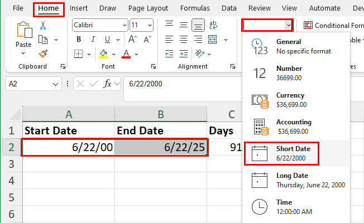Choose Short Date format
This screenshot has height=223, width=364.
pyautogui.click(x=296, y=153)
